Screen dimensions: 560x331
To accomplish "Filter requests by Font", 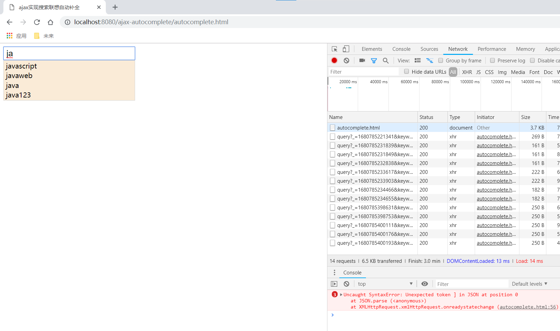I will point(534,72).
